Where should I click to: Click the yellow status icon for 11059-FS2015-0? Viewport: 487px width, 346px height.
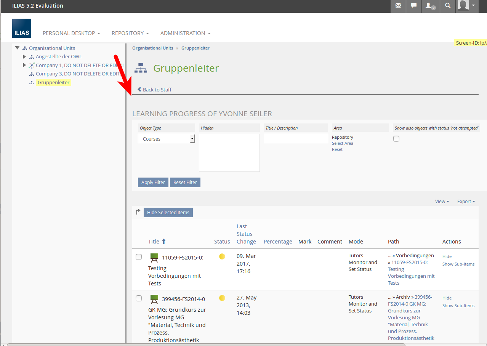[222, 256]
